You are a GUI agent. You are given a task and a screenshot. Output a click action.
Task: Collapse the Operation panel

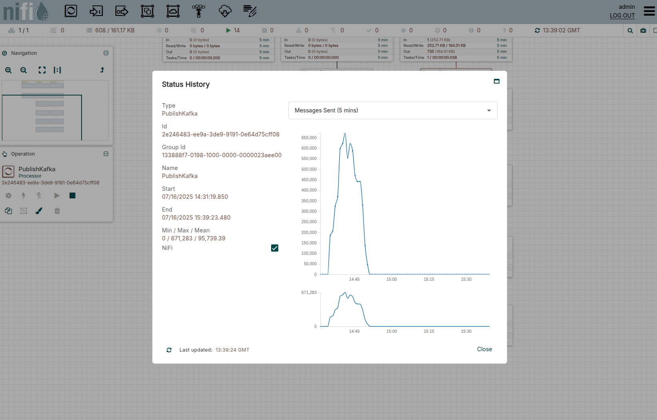(106, 154)
